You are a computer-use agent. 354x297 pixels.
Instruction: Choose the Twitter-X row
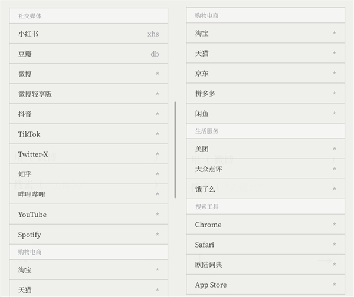click(x=33, y=154)
